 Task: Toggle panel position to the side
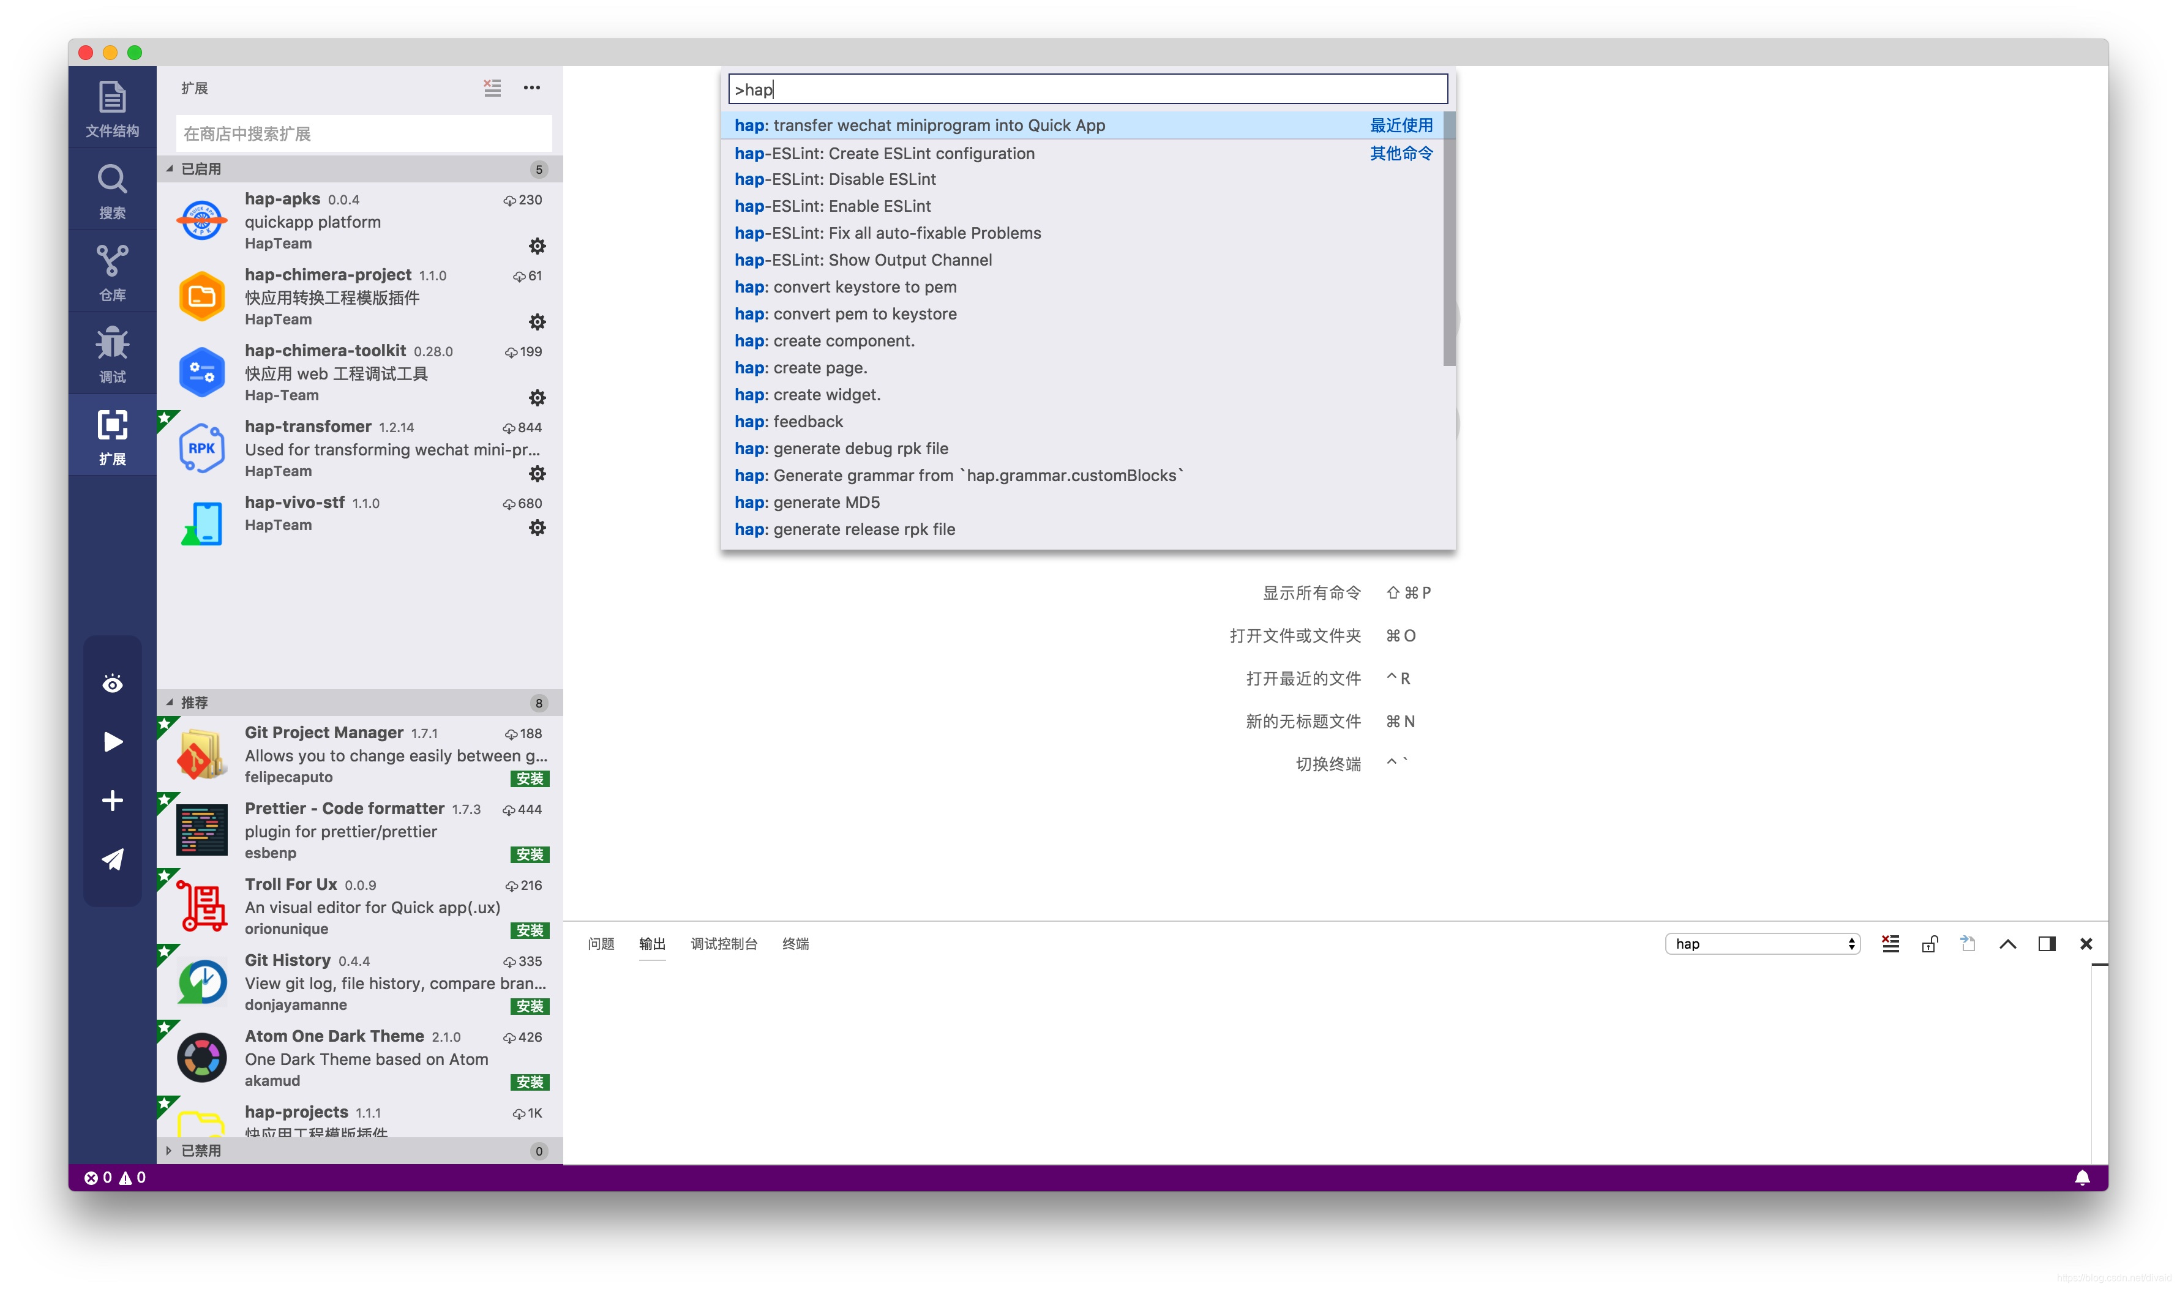point(2046,943)
